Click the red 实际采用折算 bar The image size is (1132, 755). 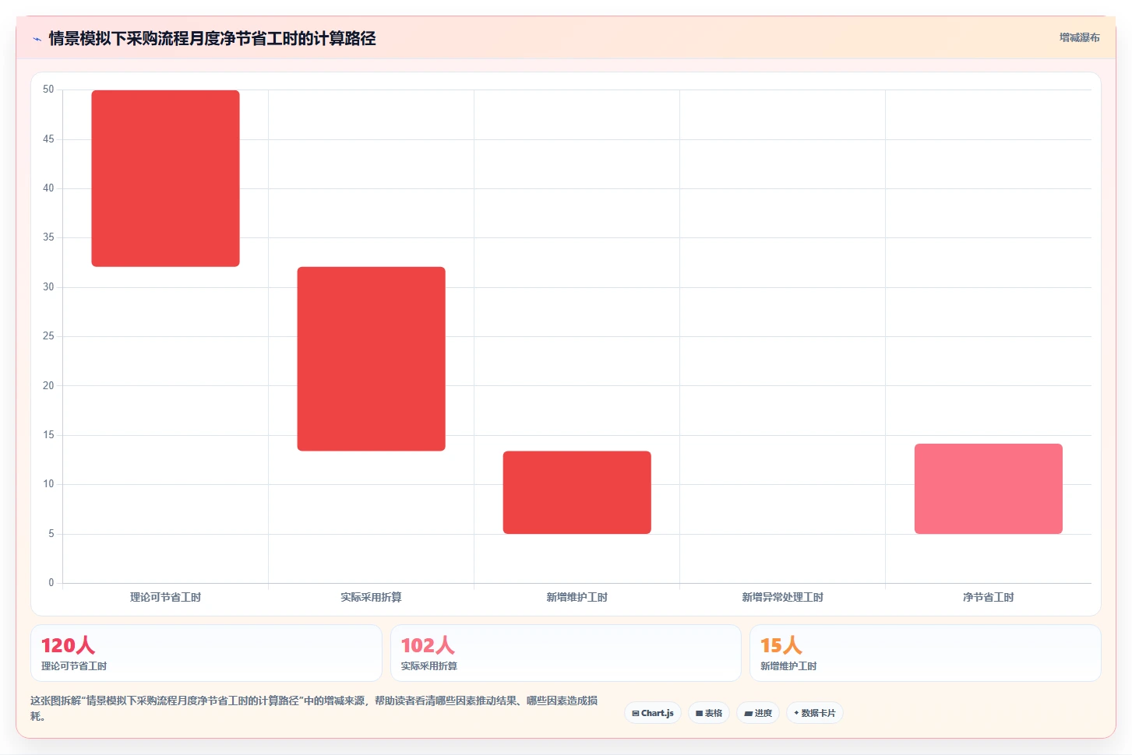tap(371, 359)
